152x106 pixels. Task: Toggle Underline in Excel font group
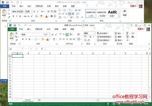tap(29, 39)
